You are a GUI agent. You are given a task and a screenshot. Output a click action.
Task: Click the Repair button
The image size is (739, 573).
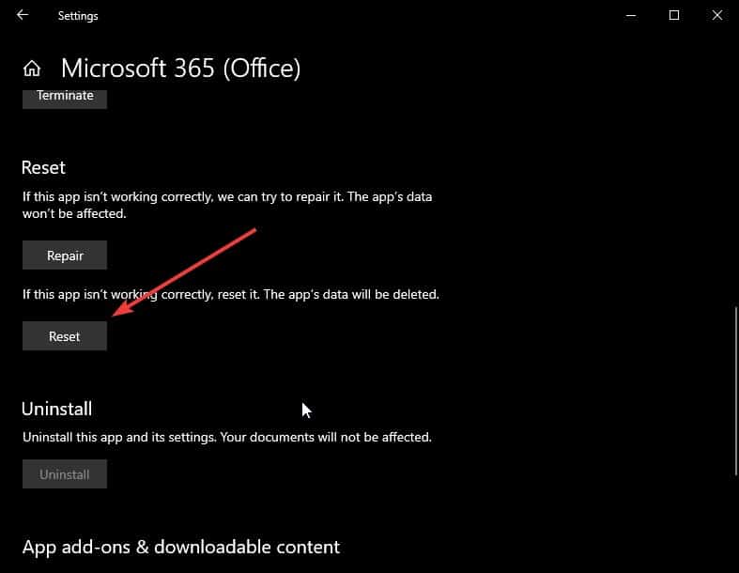point(65,256)
